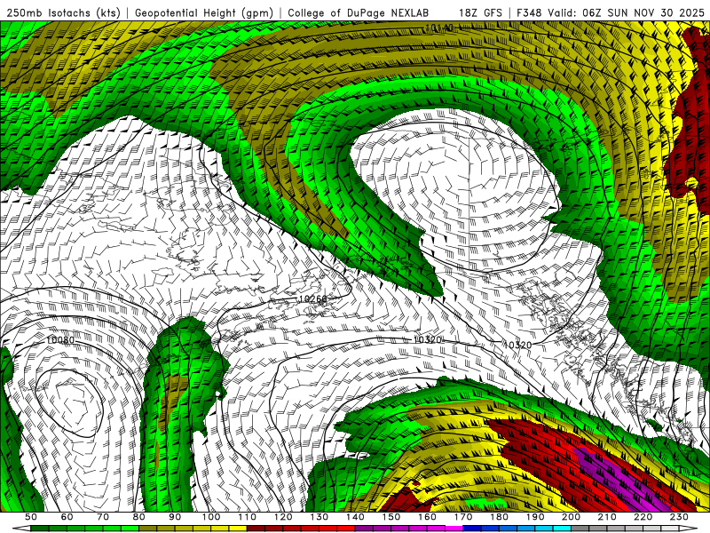
Task: Click the 210 value on the color scale
Action: [607, 517]
